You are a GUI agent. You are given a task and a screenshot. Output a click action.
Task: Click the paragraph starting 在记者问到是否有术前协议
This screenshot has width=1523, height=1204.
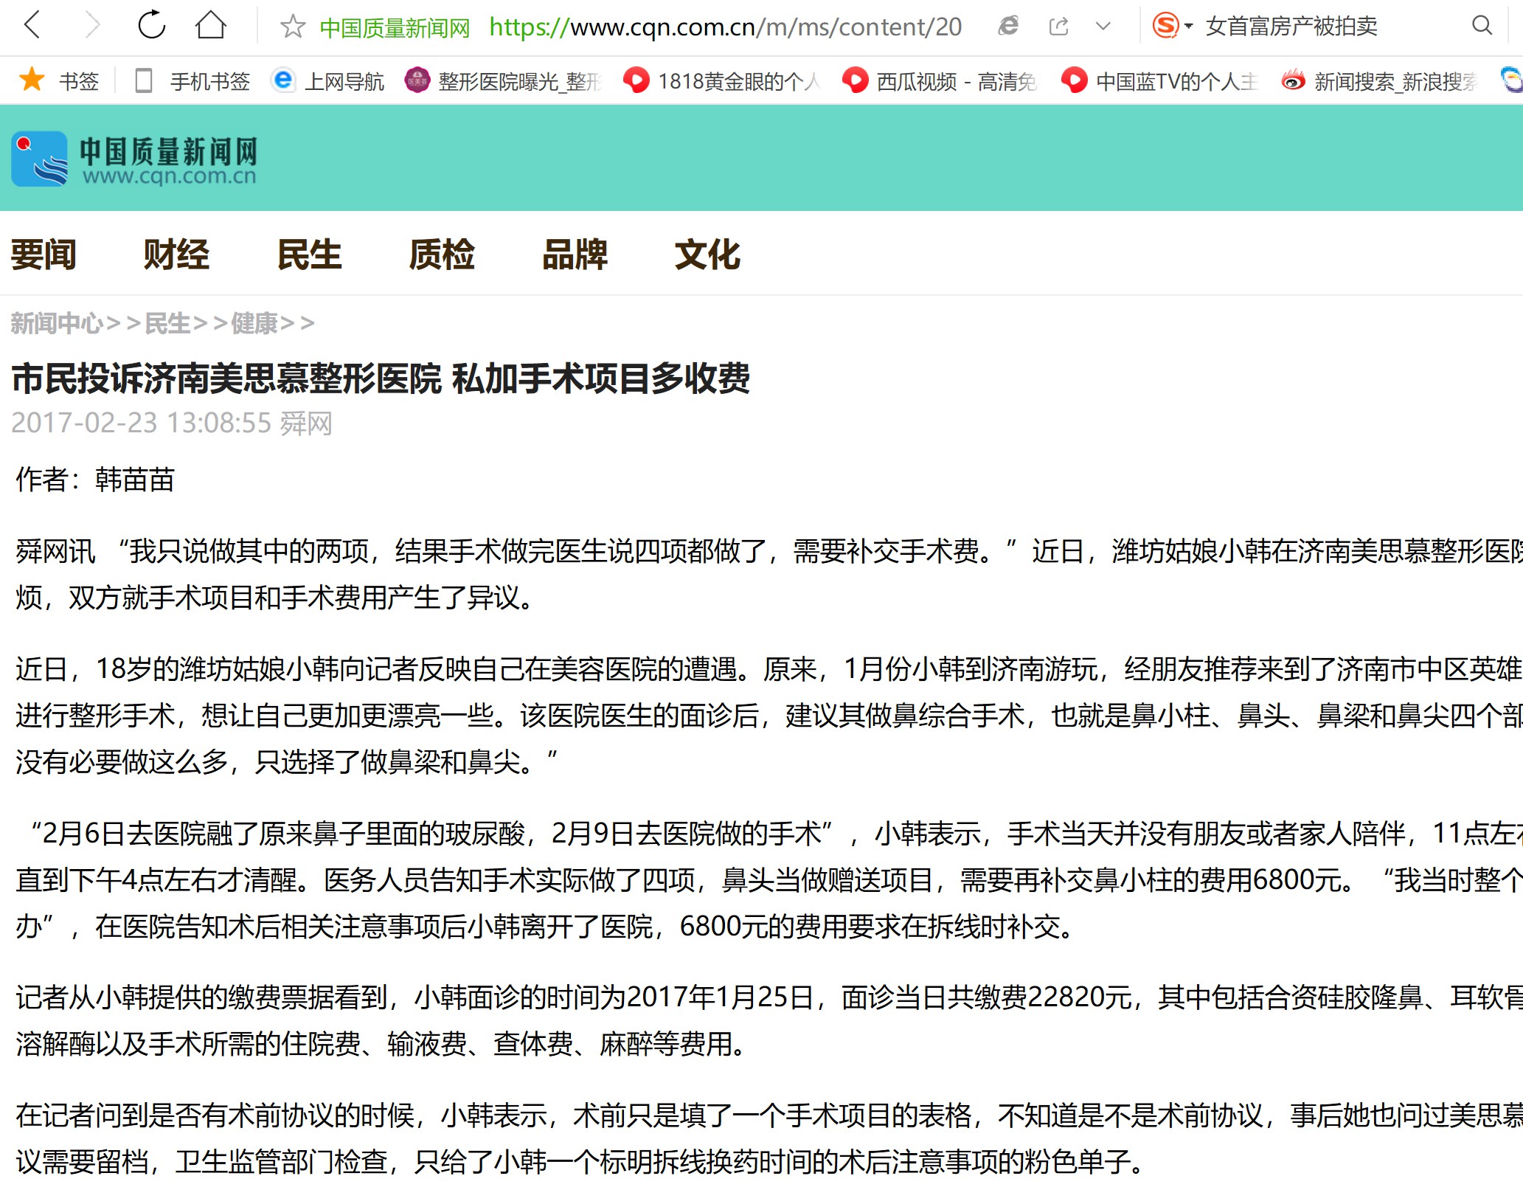pos(769,1138)
